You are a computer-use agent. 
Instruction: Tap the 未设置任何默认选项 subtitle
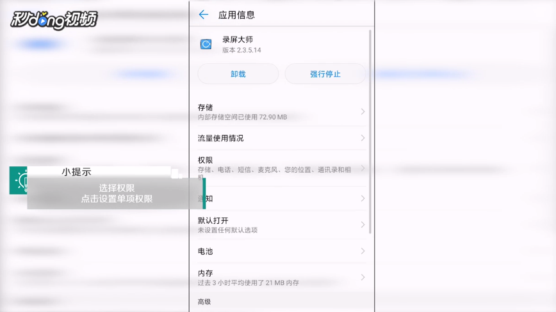pyautogui.click(x=227, y=230)
